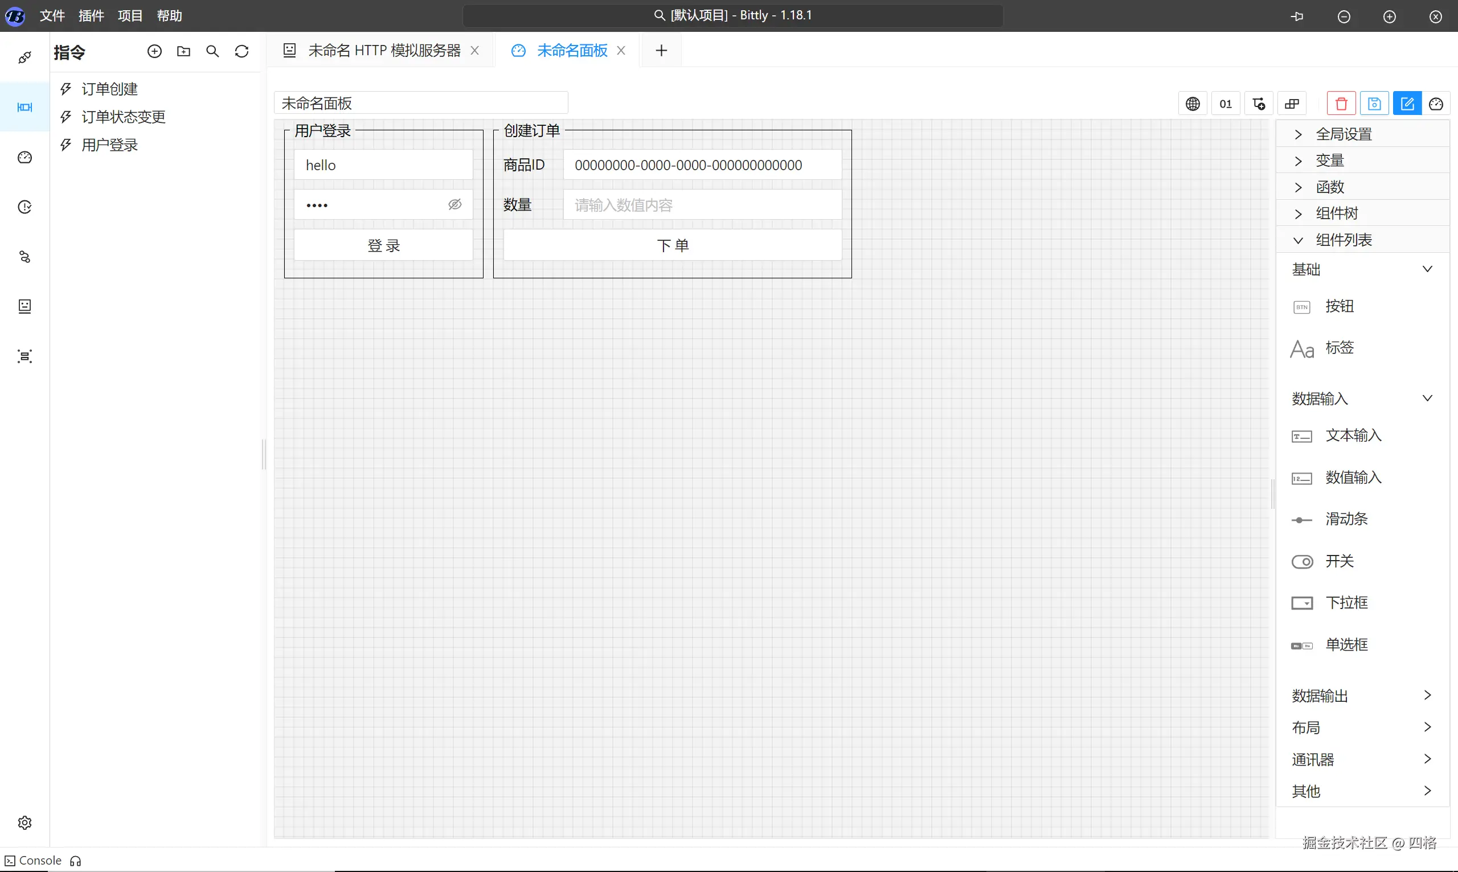This screenshot has height=872, width=1458.
Task: Click the new folder icon in command panel
Action: [183, 52]
